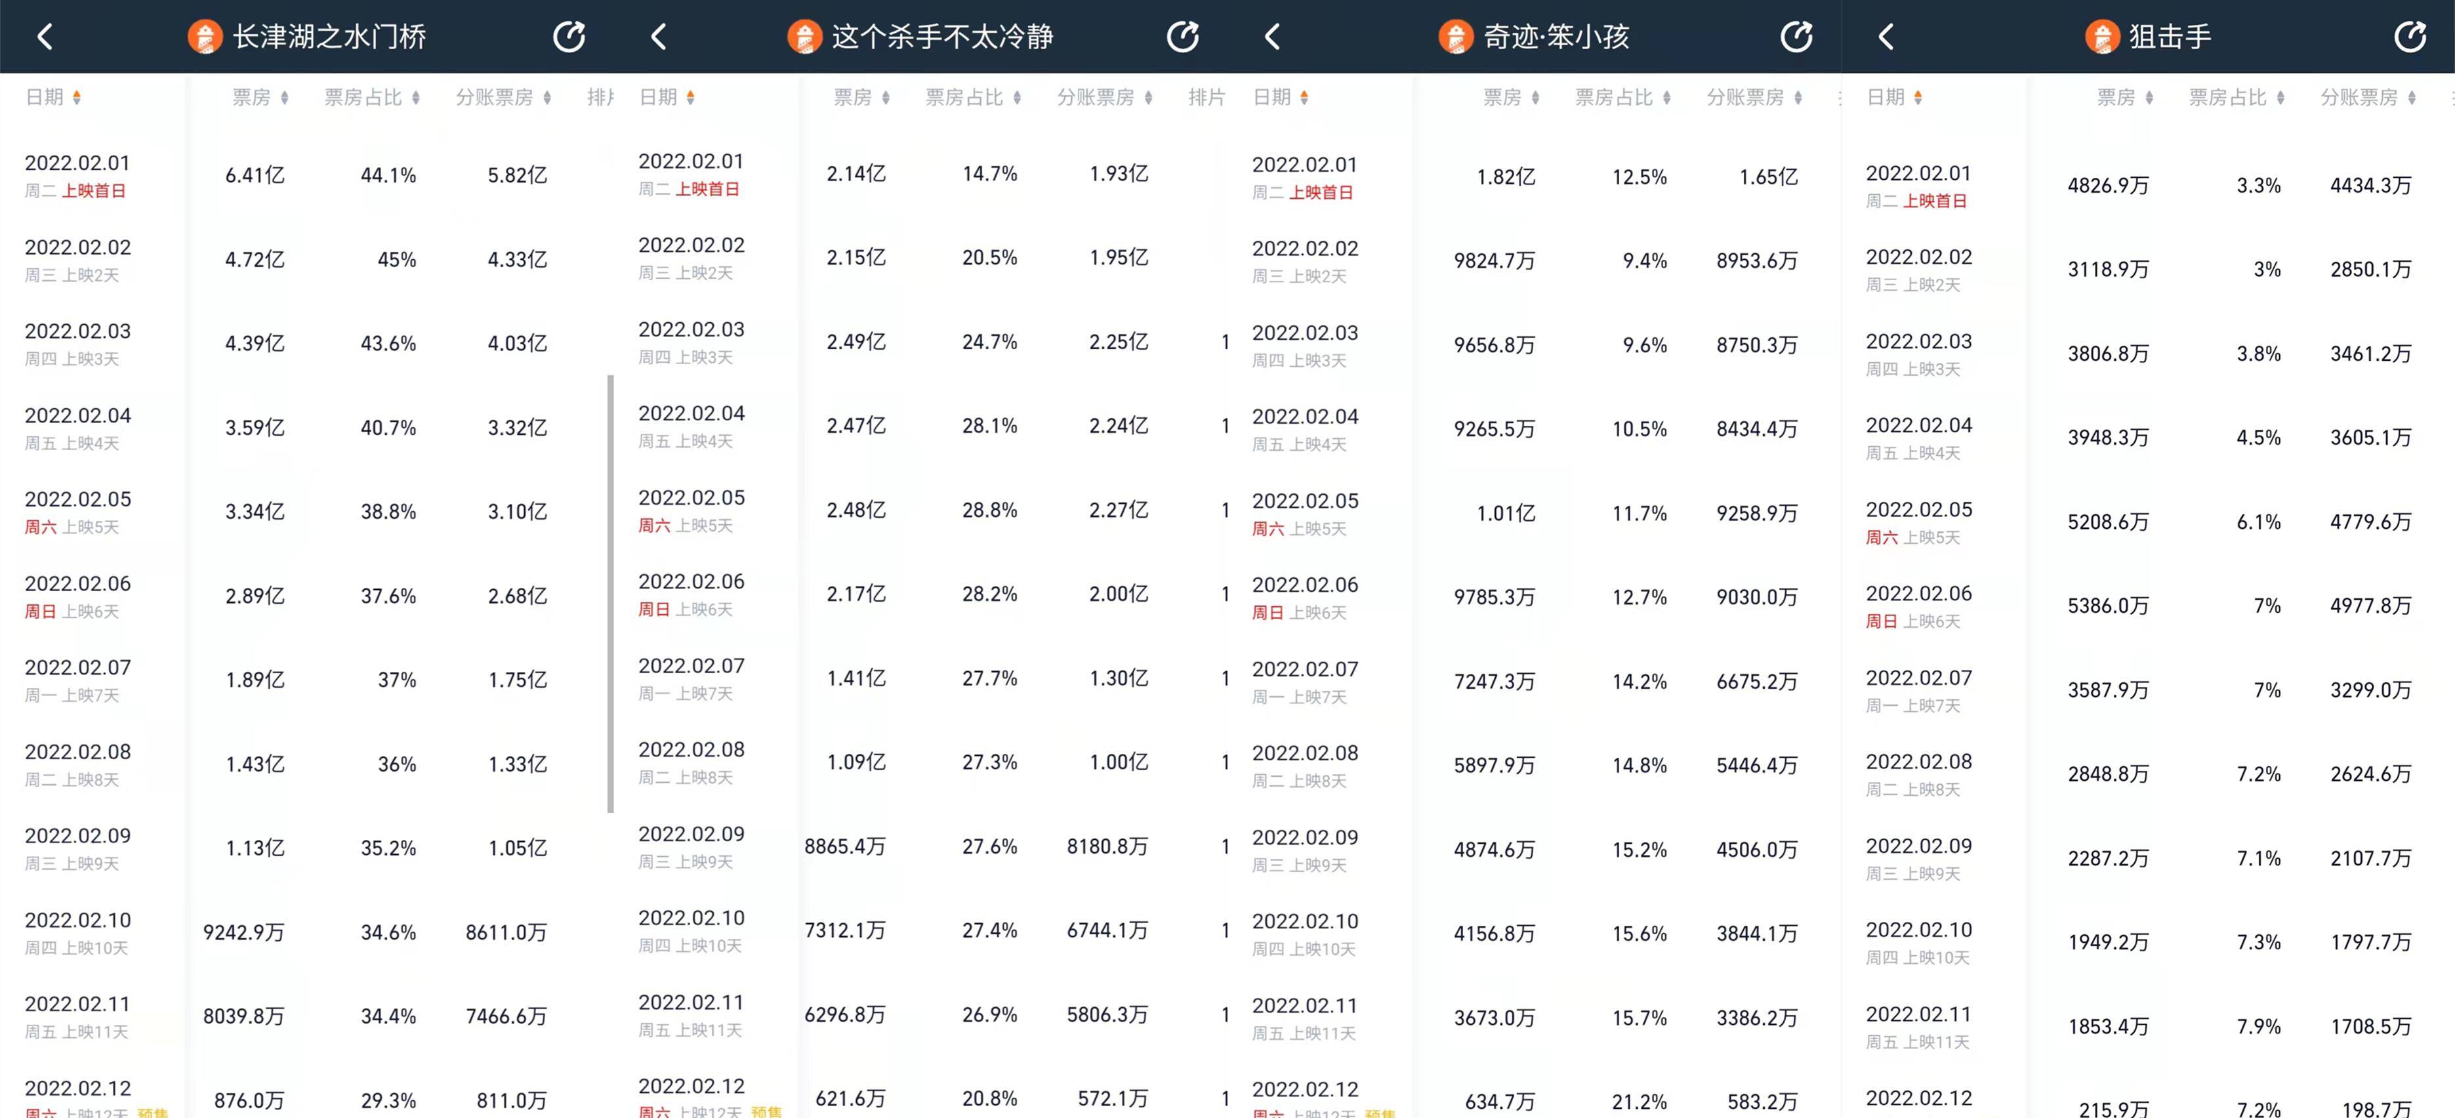Go back from the 狙击手 page
Image resolution: width=2455 pixels, height=1118 pixels.
(1886, 37)
